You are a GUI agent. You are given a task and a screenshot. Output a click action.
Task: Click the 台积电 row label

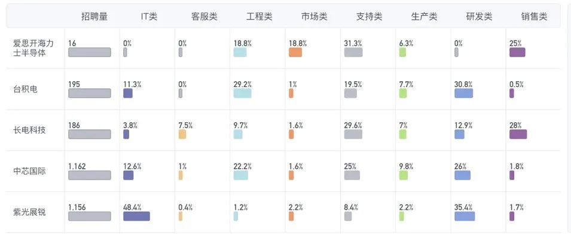tap(25, 89)
